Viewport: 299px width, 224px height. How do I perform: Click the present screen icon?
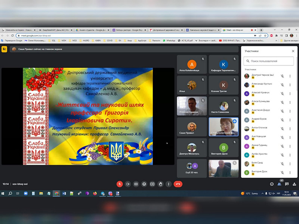pos(152,184)
